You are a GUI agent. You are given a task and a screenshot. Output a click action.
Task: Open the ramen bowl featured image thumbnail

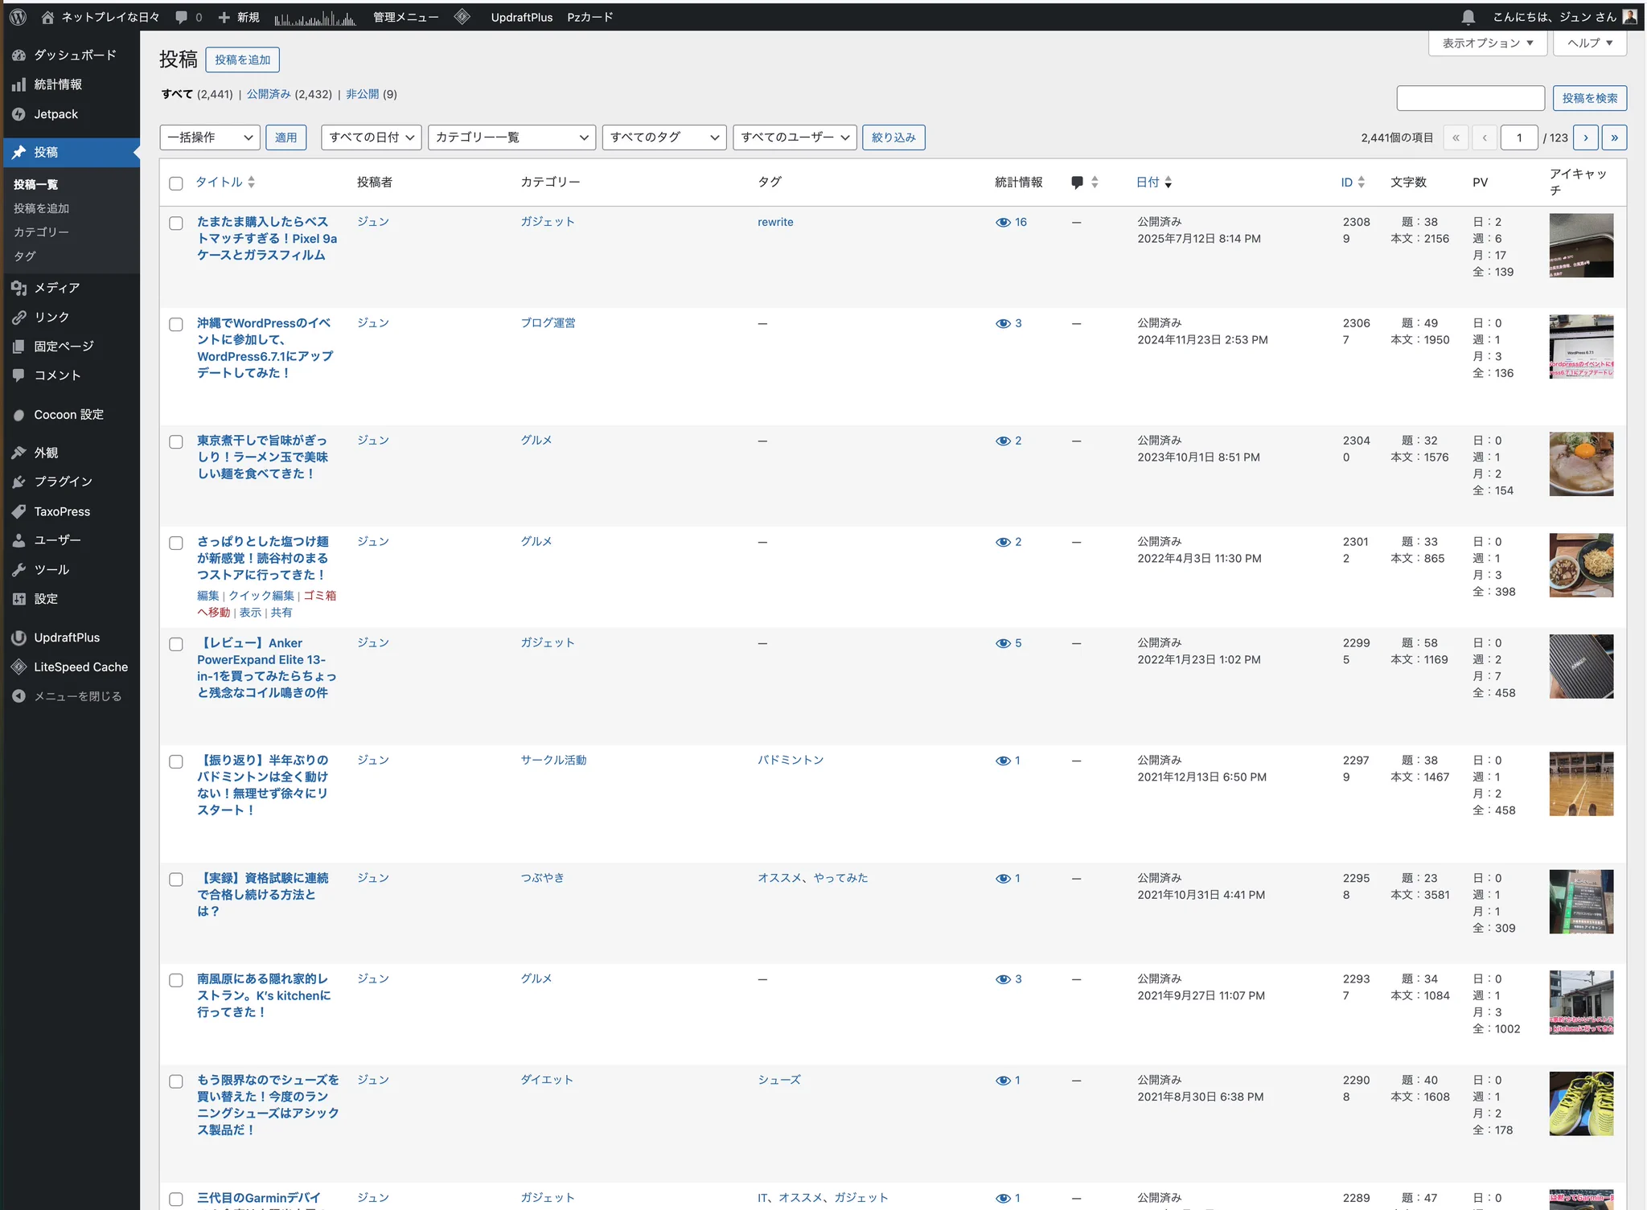tap(1581, 464)
